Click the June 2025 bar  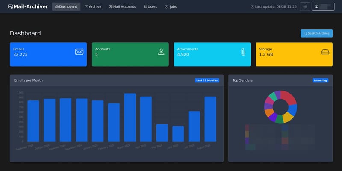178,134
